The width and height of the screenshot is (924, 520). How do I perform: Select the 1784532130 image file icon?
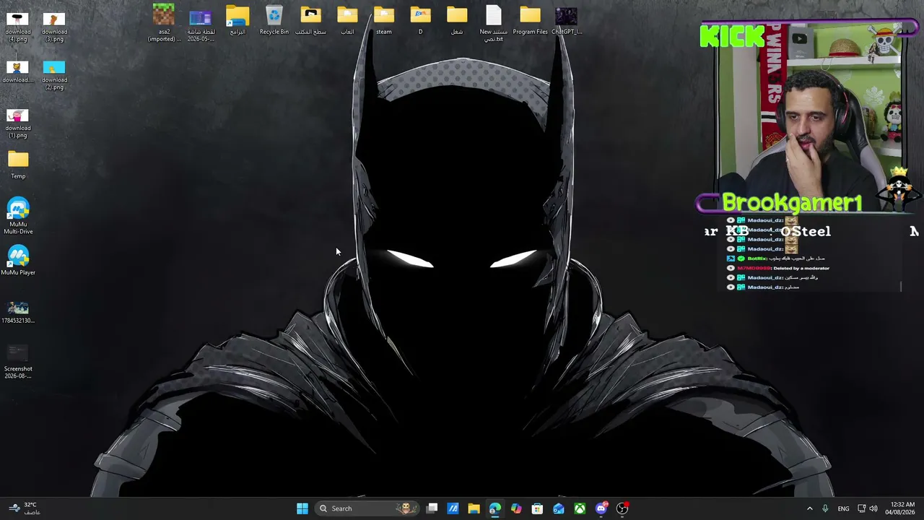coord(18,312)
